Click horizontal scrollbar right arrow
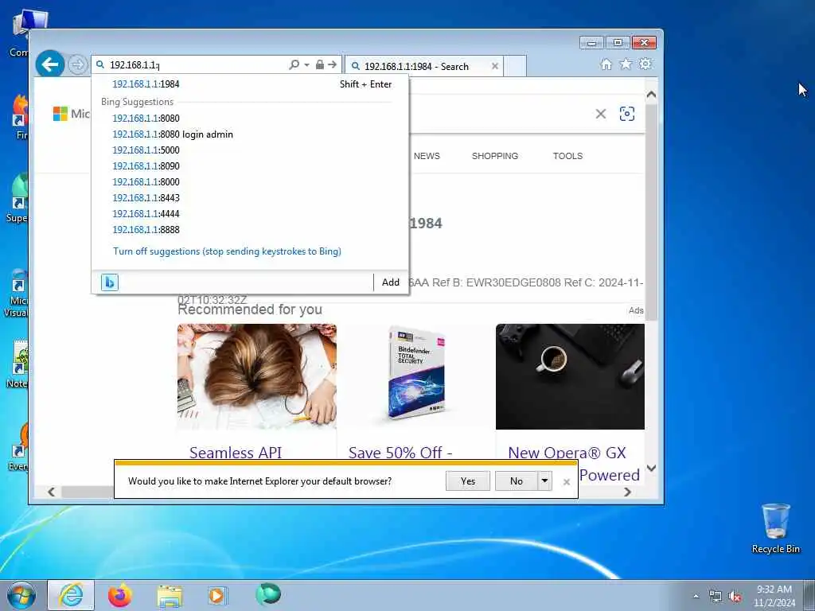 click(x=627, y=492)
